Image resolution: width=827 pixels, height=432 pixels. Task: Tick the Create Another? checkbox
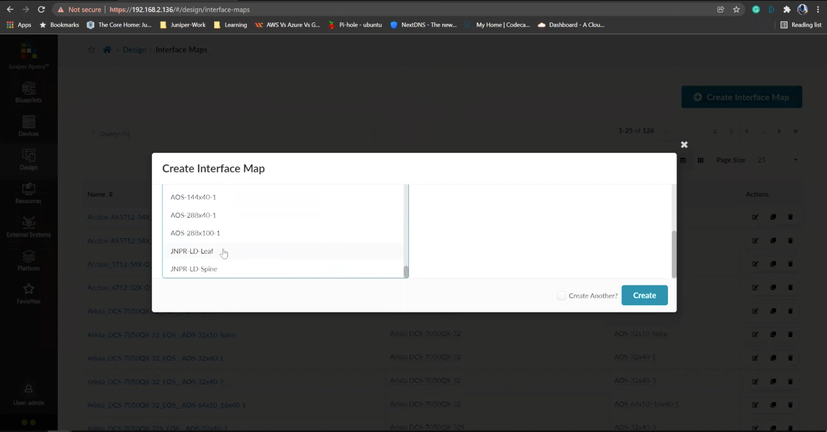pos(561,296)
